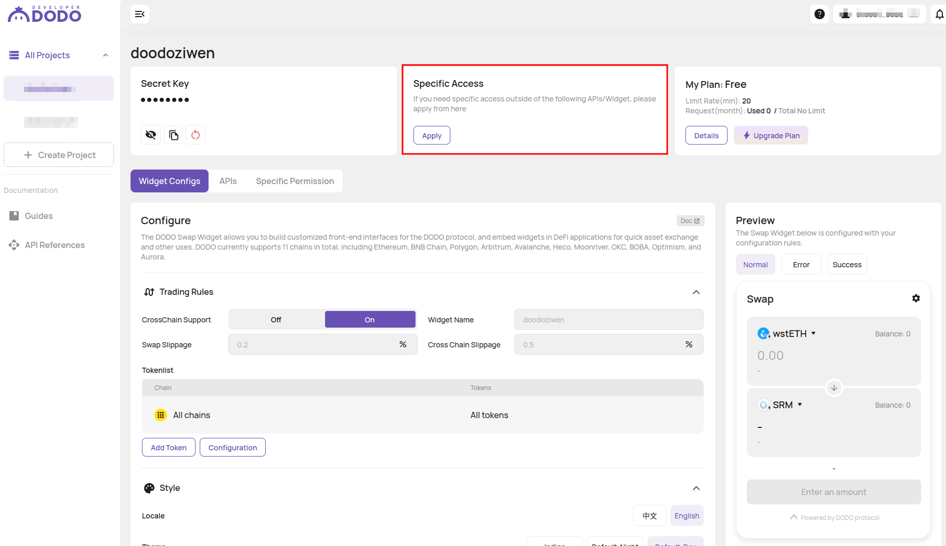Collapse the sidebar menu icon
946x546 pixels.
pyautogui.click(x=140, y=14)
